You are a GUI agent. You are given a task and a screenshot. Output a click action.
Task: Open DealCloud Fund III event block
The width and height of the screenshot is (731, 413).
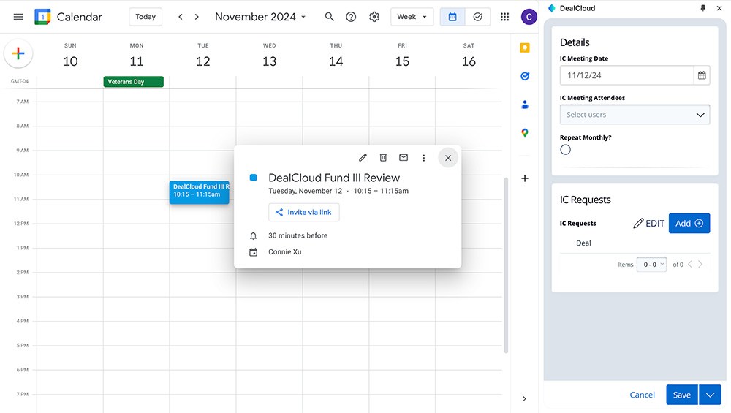tap(199, 192)
